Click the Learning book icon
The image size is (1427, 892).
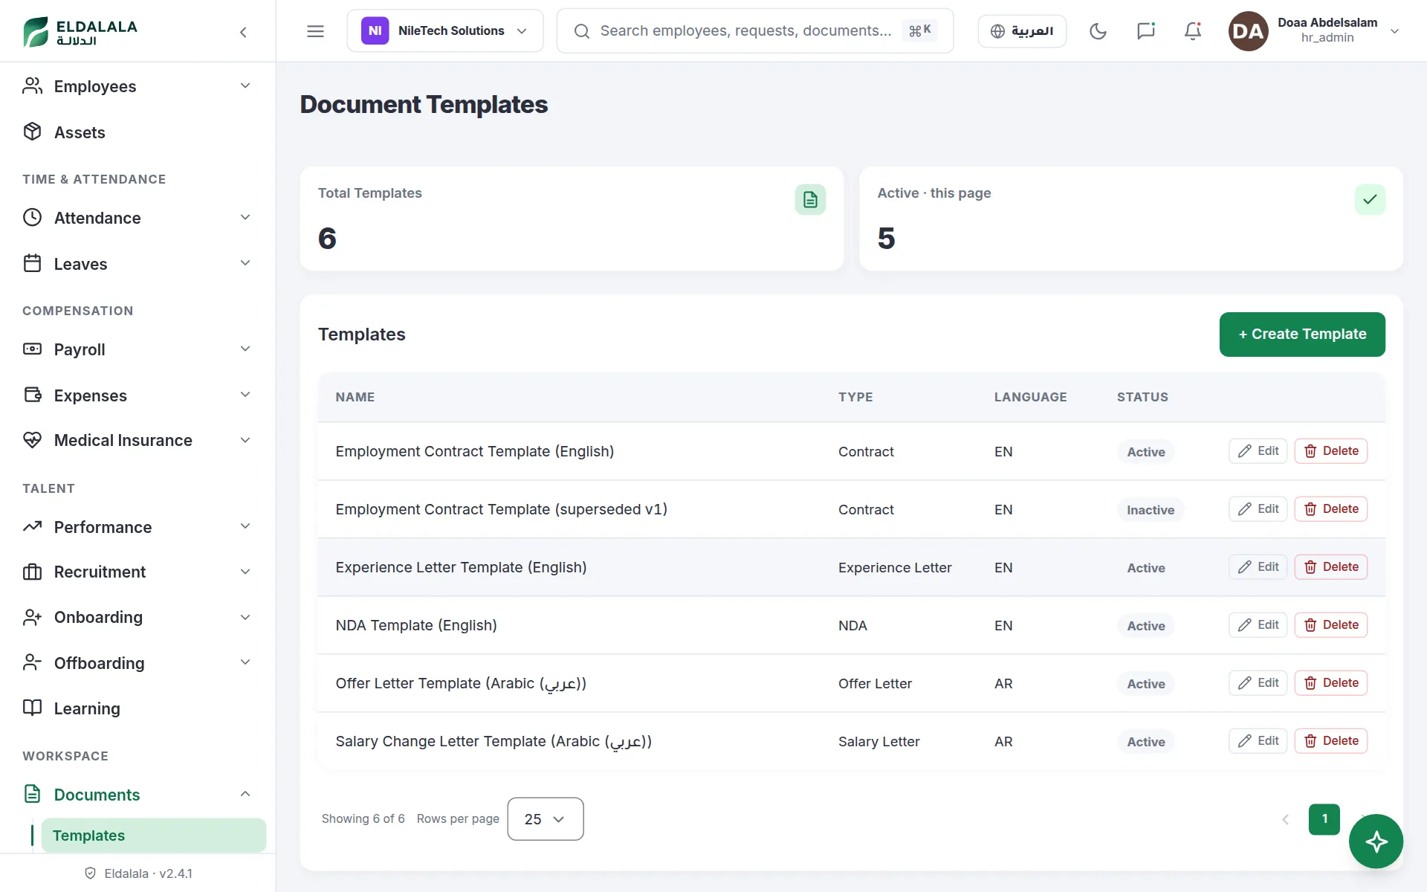tap(32, 708)
